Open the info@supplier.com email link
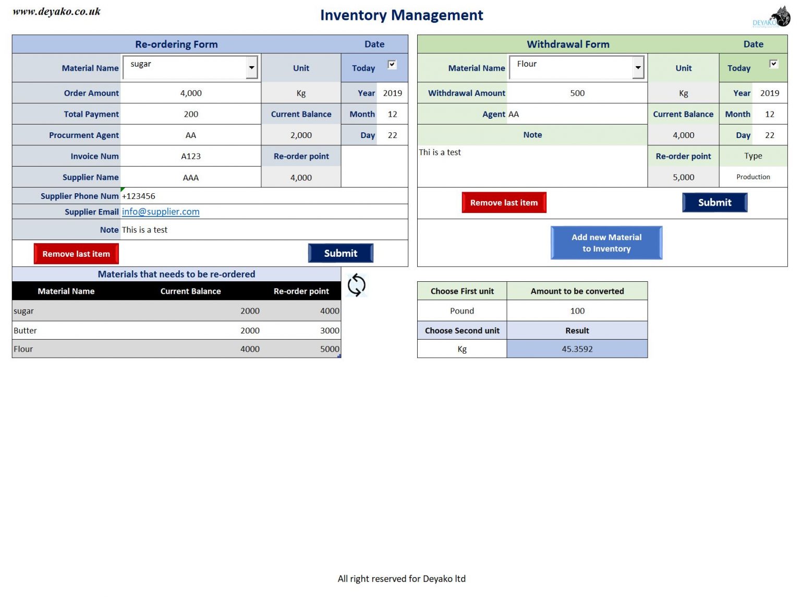Image resolution: width=801 pixels, height=599 pixels. (161, 211)
